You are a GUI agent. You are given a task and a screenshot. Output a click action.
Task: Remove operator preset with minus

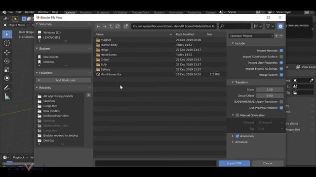(281, 36)
